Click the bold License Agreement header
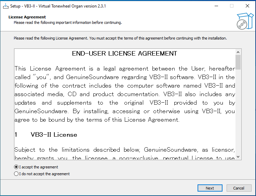256x196 pixels. point(27,17)
